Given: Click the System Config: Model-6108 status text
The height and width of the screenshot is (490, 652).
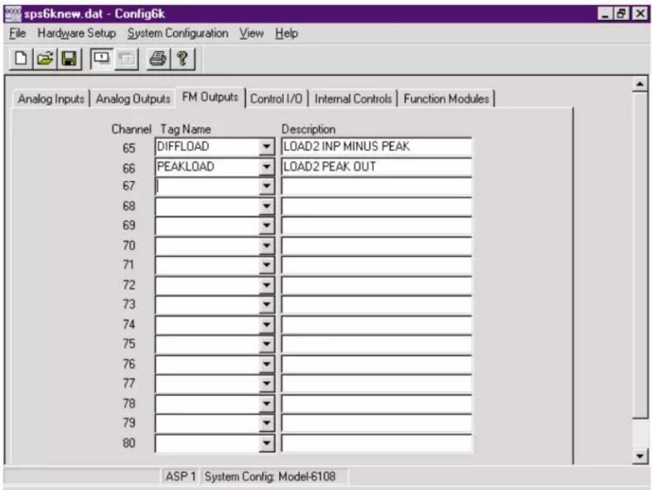Looking at the screenshot, I should click(270, 476).
